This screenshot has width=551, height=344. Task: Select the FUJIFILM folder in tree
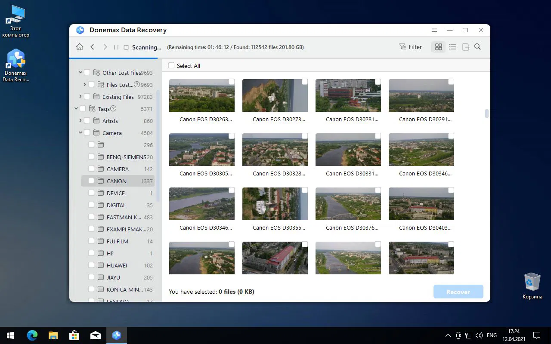pos(118,241)
